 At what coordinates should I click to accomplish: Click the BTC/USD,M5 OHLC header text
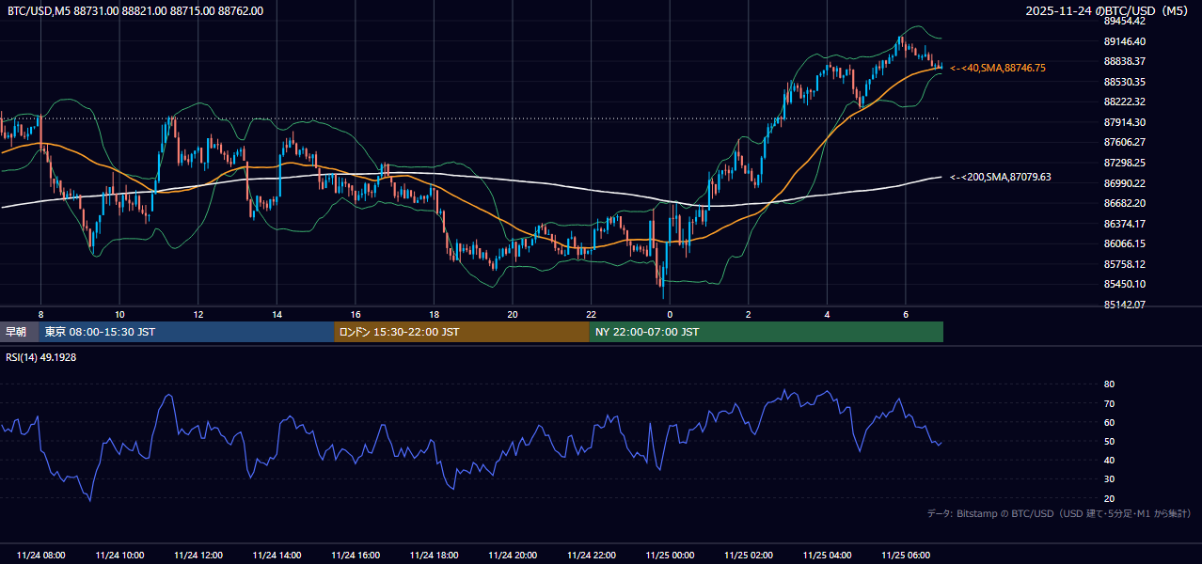pyautogui.click(x=135, y=11)
